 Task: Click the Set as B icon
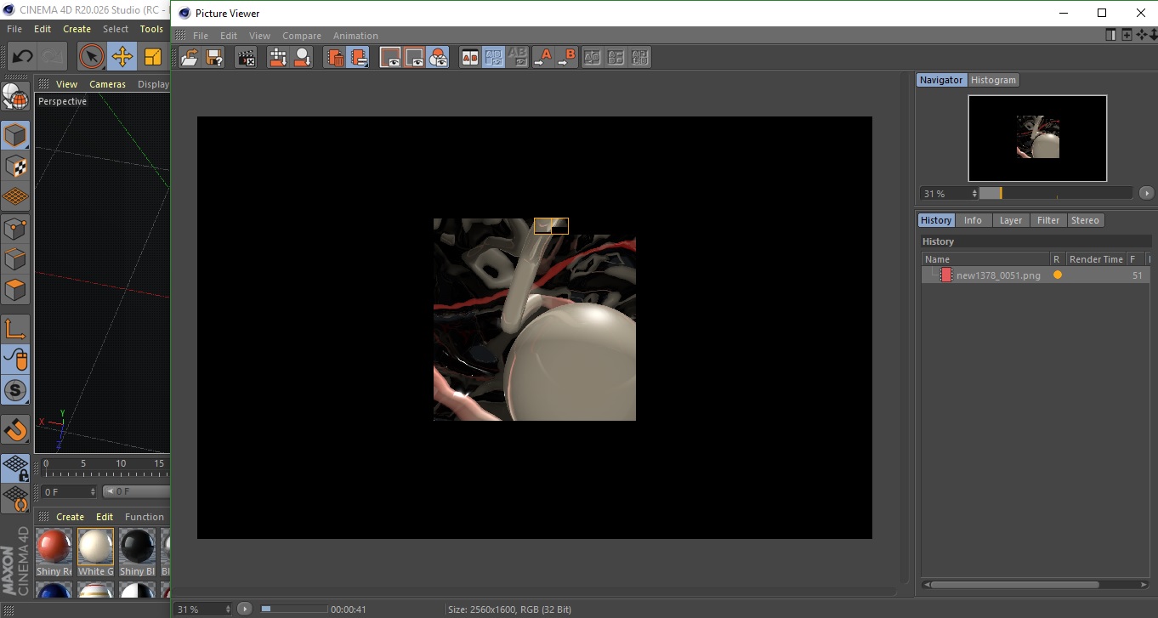[x=567, y=58]
